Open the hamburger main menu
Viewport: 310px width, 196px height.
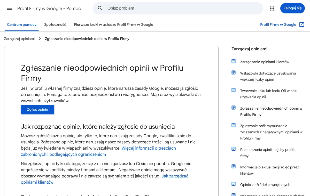pyautogui.click(x=9, y=8)
